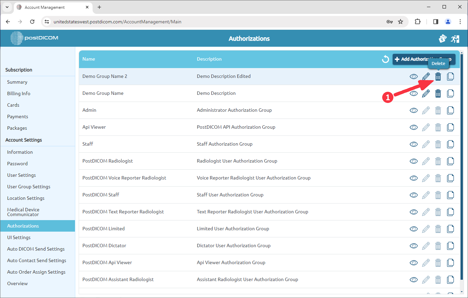Click the address bar URL field
Image resolution: width=468 pixels, height=298 pixels.
[136, 21]
